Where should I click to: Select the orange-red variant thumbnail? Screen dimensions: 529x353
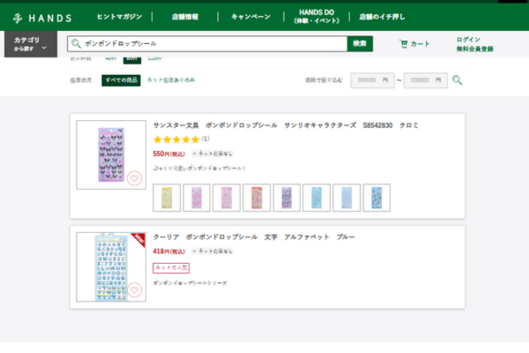click(256, 198)
